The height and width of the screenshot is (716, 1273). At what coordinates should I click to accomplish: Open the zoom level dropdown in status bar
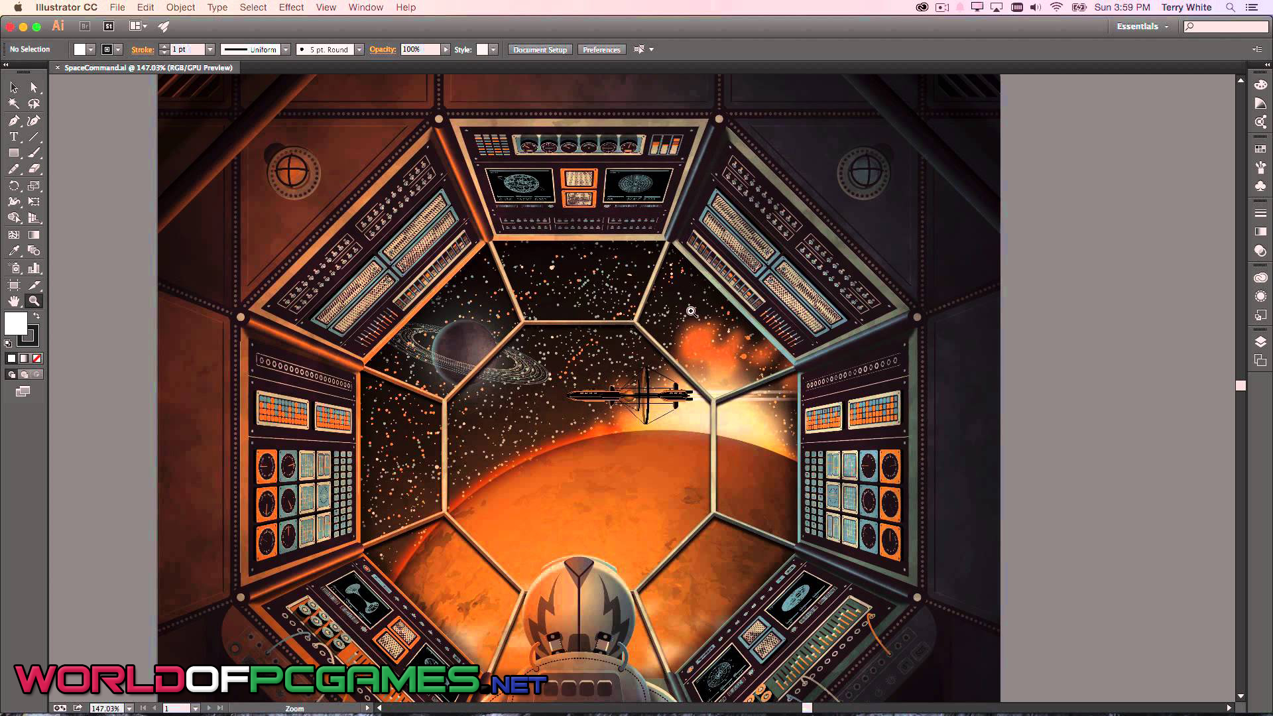[129, 708]
